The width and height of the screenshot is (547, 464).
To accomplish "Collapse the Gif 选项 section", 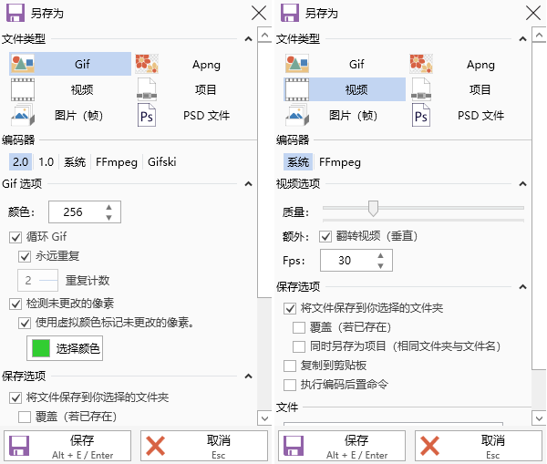I will (248, 184).
